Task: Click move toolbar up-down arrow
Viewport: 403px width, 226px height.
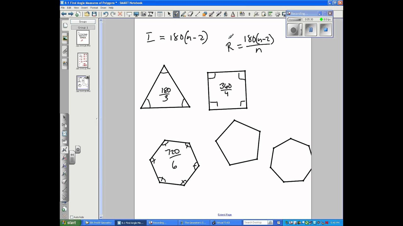Action: 249,14
